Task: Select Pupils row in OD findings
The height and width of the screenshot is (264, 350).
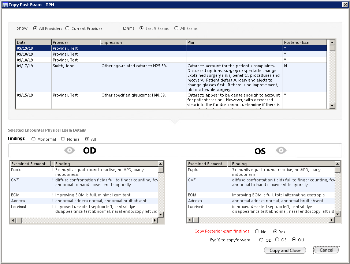Action: pyautogui.click(x=84, y=172)
